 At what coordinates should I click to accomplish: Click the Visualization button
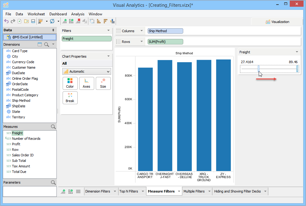(277, 22)
